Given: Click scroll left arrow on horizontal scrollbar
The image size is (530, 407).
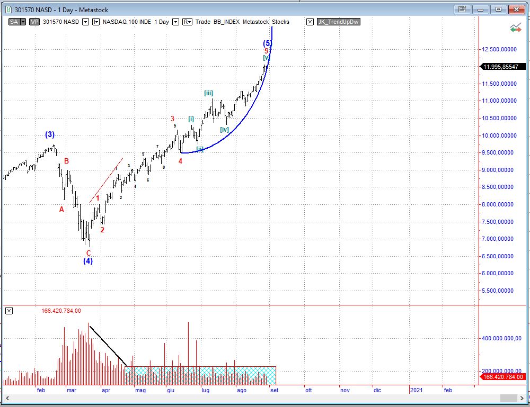Looking at the screenshot, I should tap(6, 398).
